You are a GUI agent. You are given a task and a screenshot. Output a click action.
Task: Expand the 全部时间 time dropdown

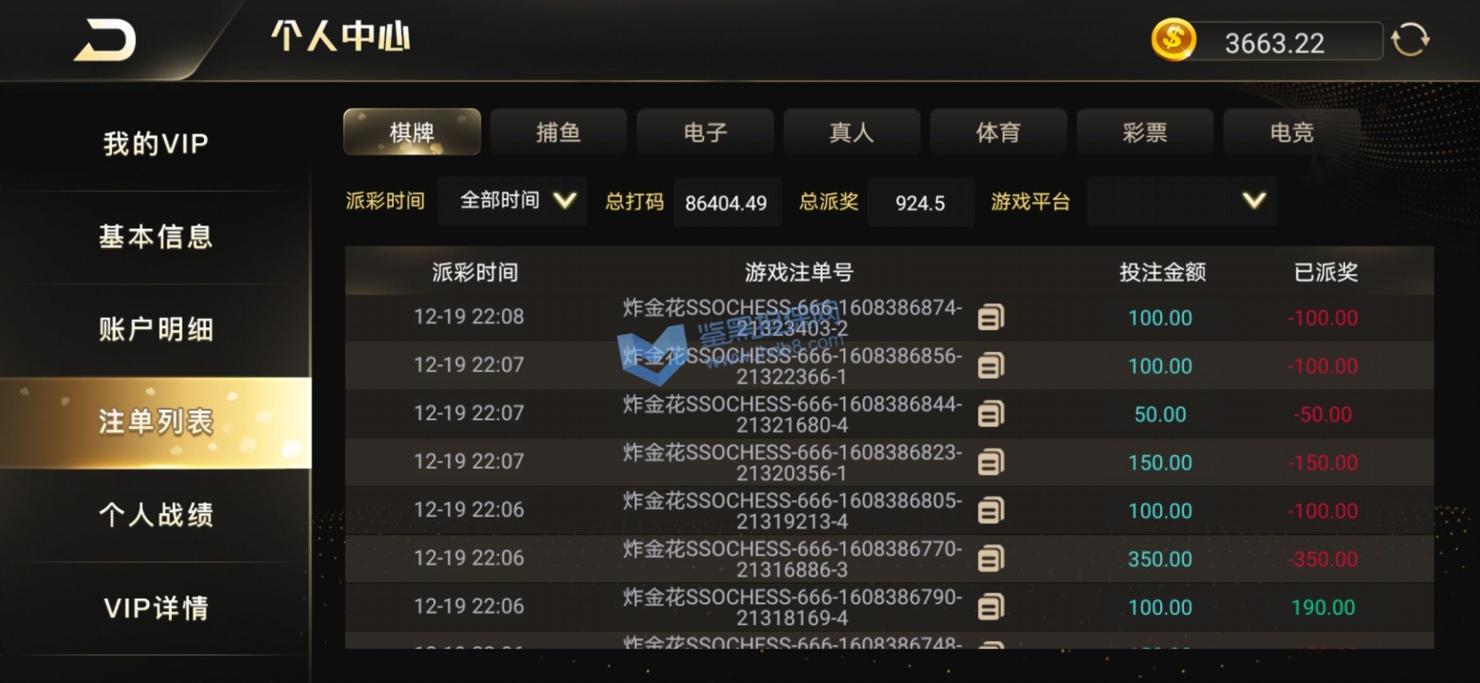tap(512, 201)
